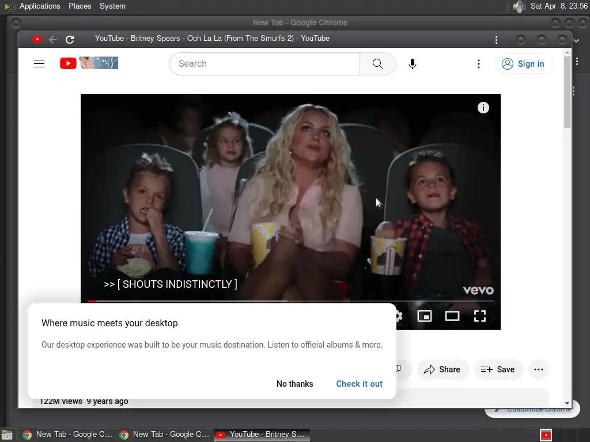590x442 pixels.
Task: Click the search magnifier button
Action: [x=378, y=64]
